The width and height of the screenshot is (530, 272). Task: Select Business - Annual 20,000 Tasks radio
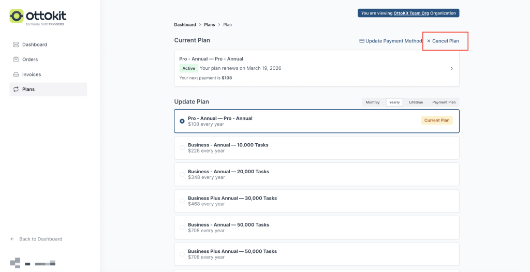coord(182,174)
